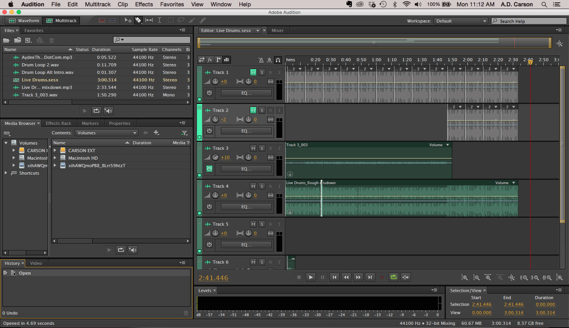Click the Media Browser filter funnel icon

click(x=184, y=133)
